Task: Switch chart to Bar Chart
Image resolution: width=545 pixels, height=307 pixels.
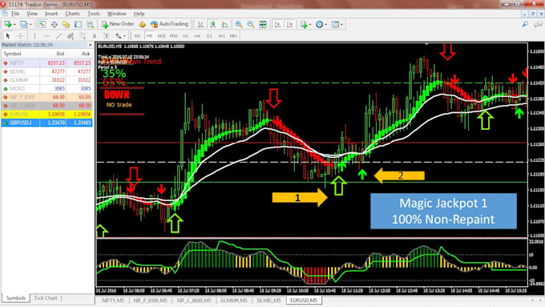Action: (200, 24)
